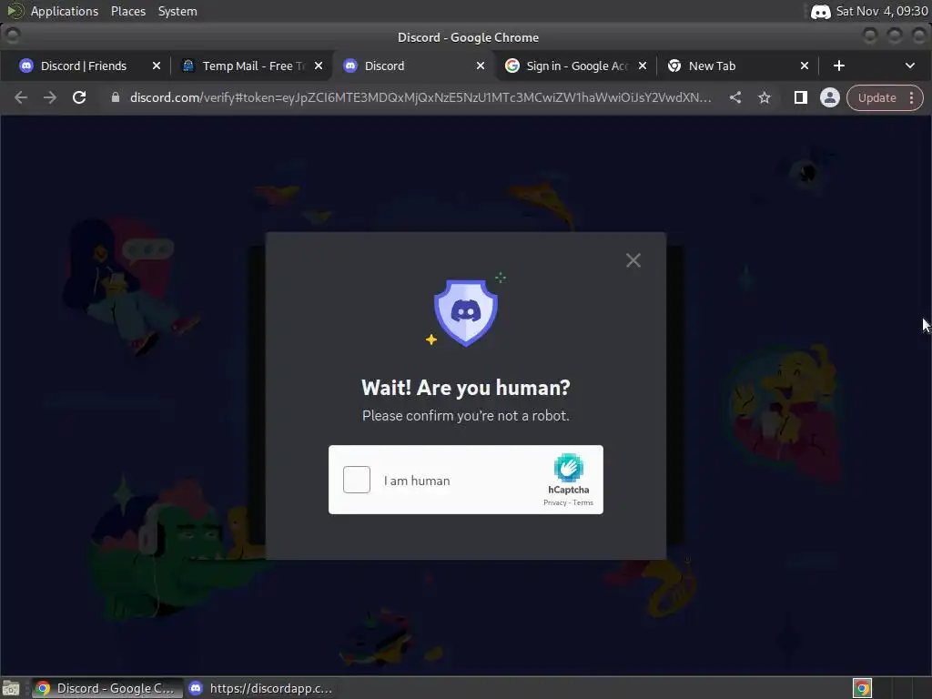View site info via lock icon
This screenshot has height=699, width=932.
point(116,97)
